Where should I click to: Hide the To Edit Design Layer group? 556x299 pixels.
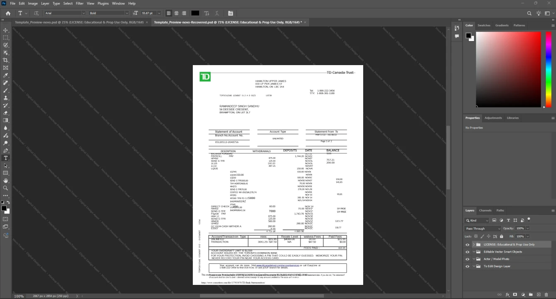(467, 266)
